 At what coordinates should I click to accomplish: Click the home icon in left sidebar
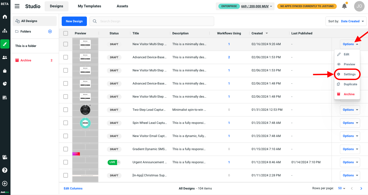point(5,17)
